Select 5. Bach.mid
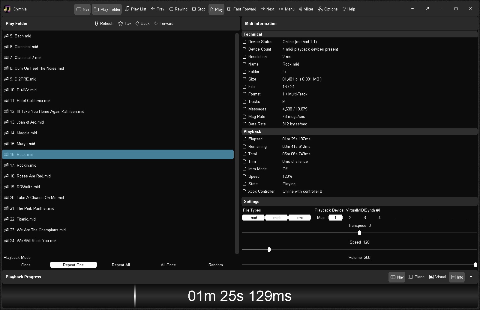This screenshot has height=310, width=480. 118,36
